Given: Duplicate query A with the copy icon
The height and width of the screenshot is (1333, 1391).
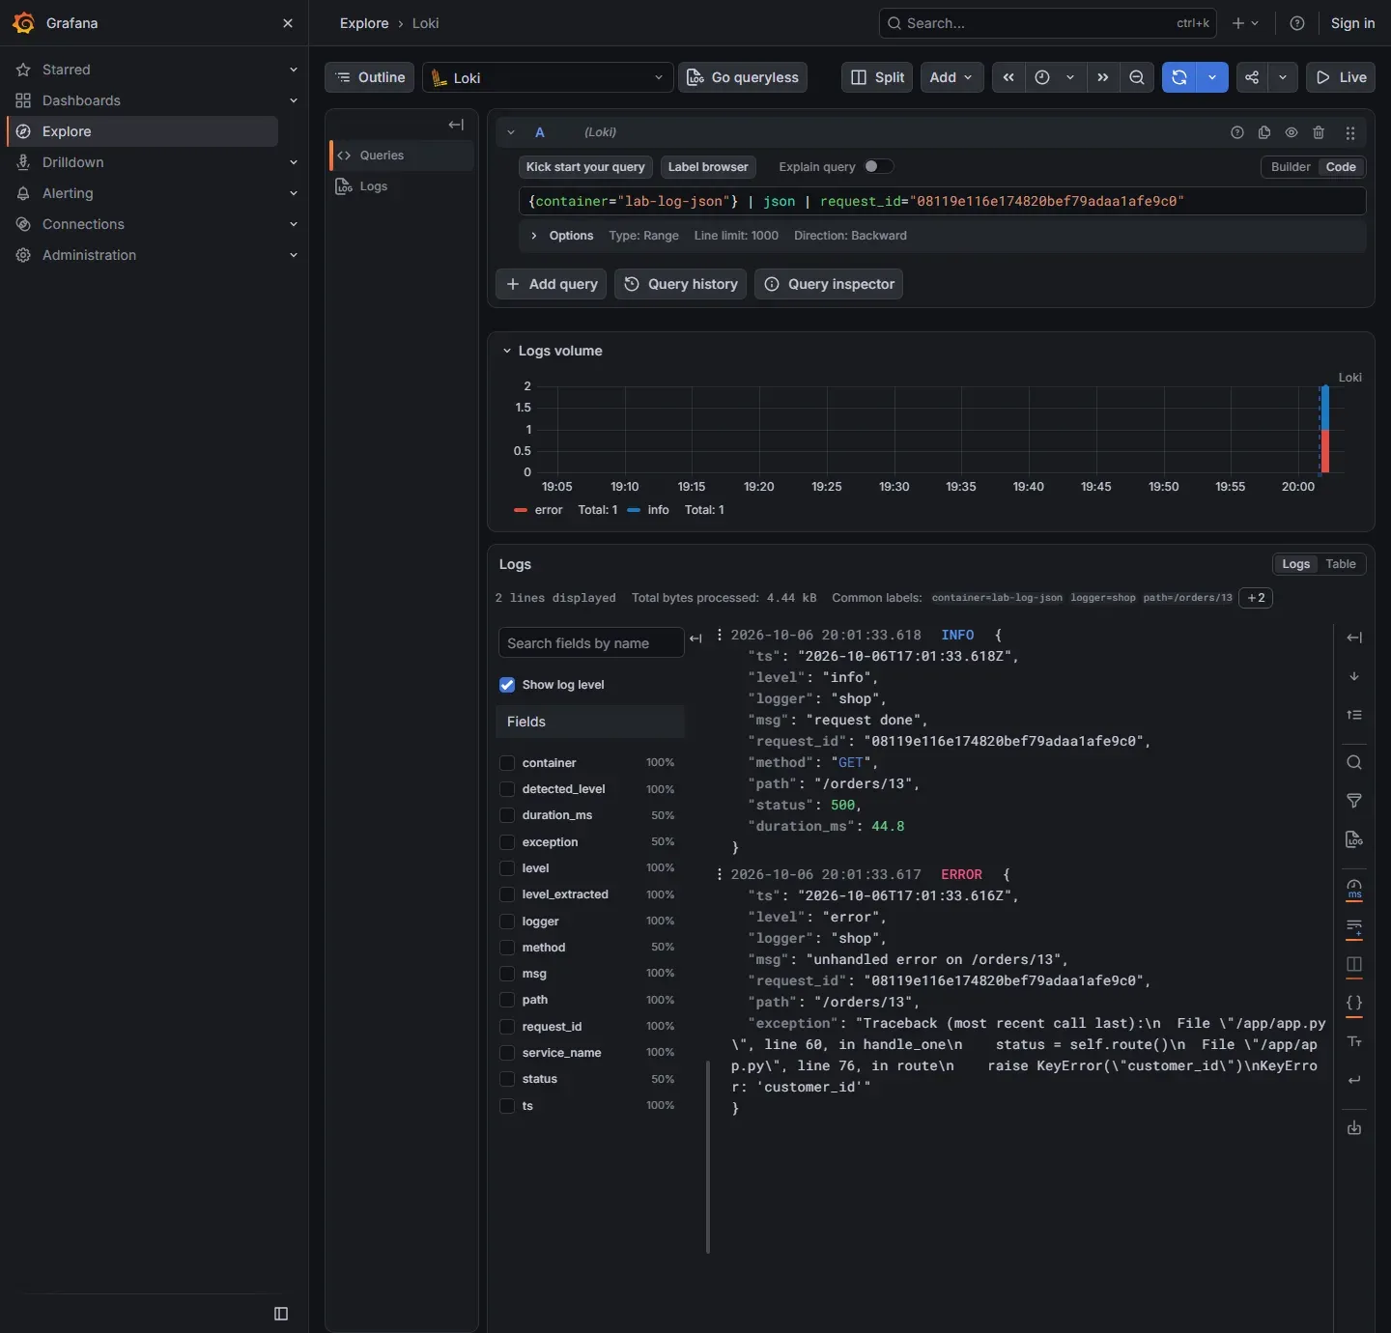Looking at the screenshot, I should [x=1264, y=132].
